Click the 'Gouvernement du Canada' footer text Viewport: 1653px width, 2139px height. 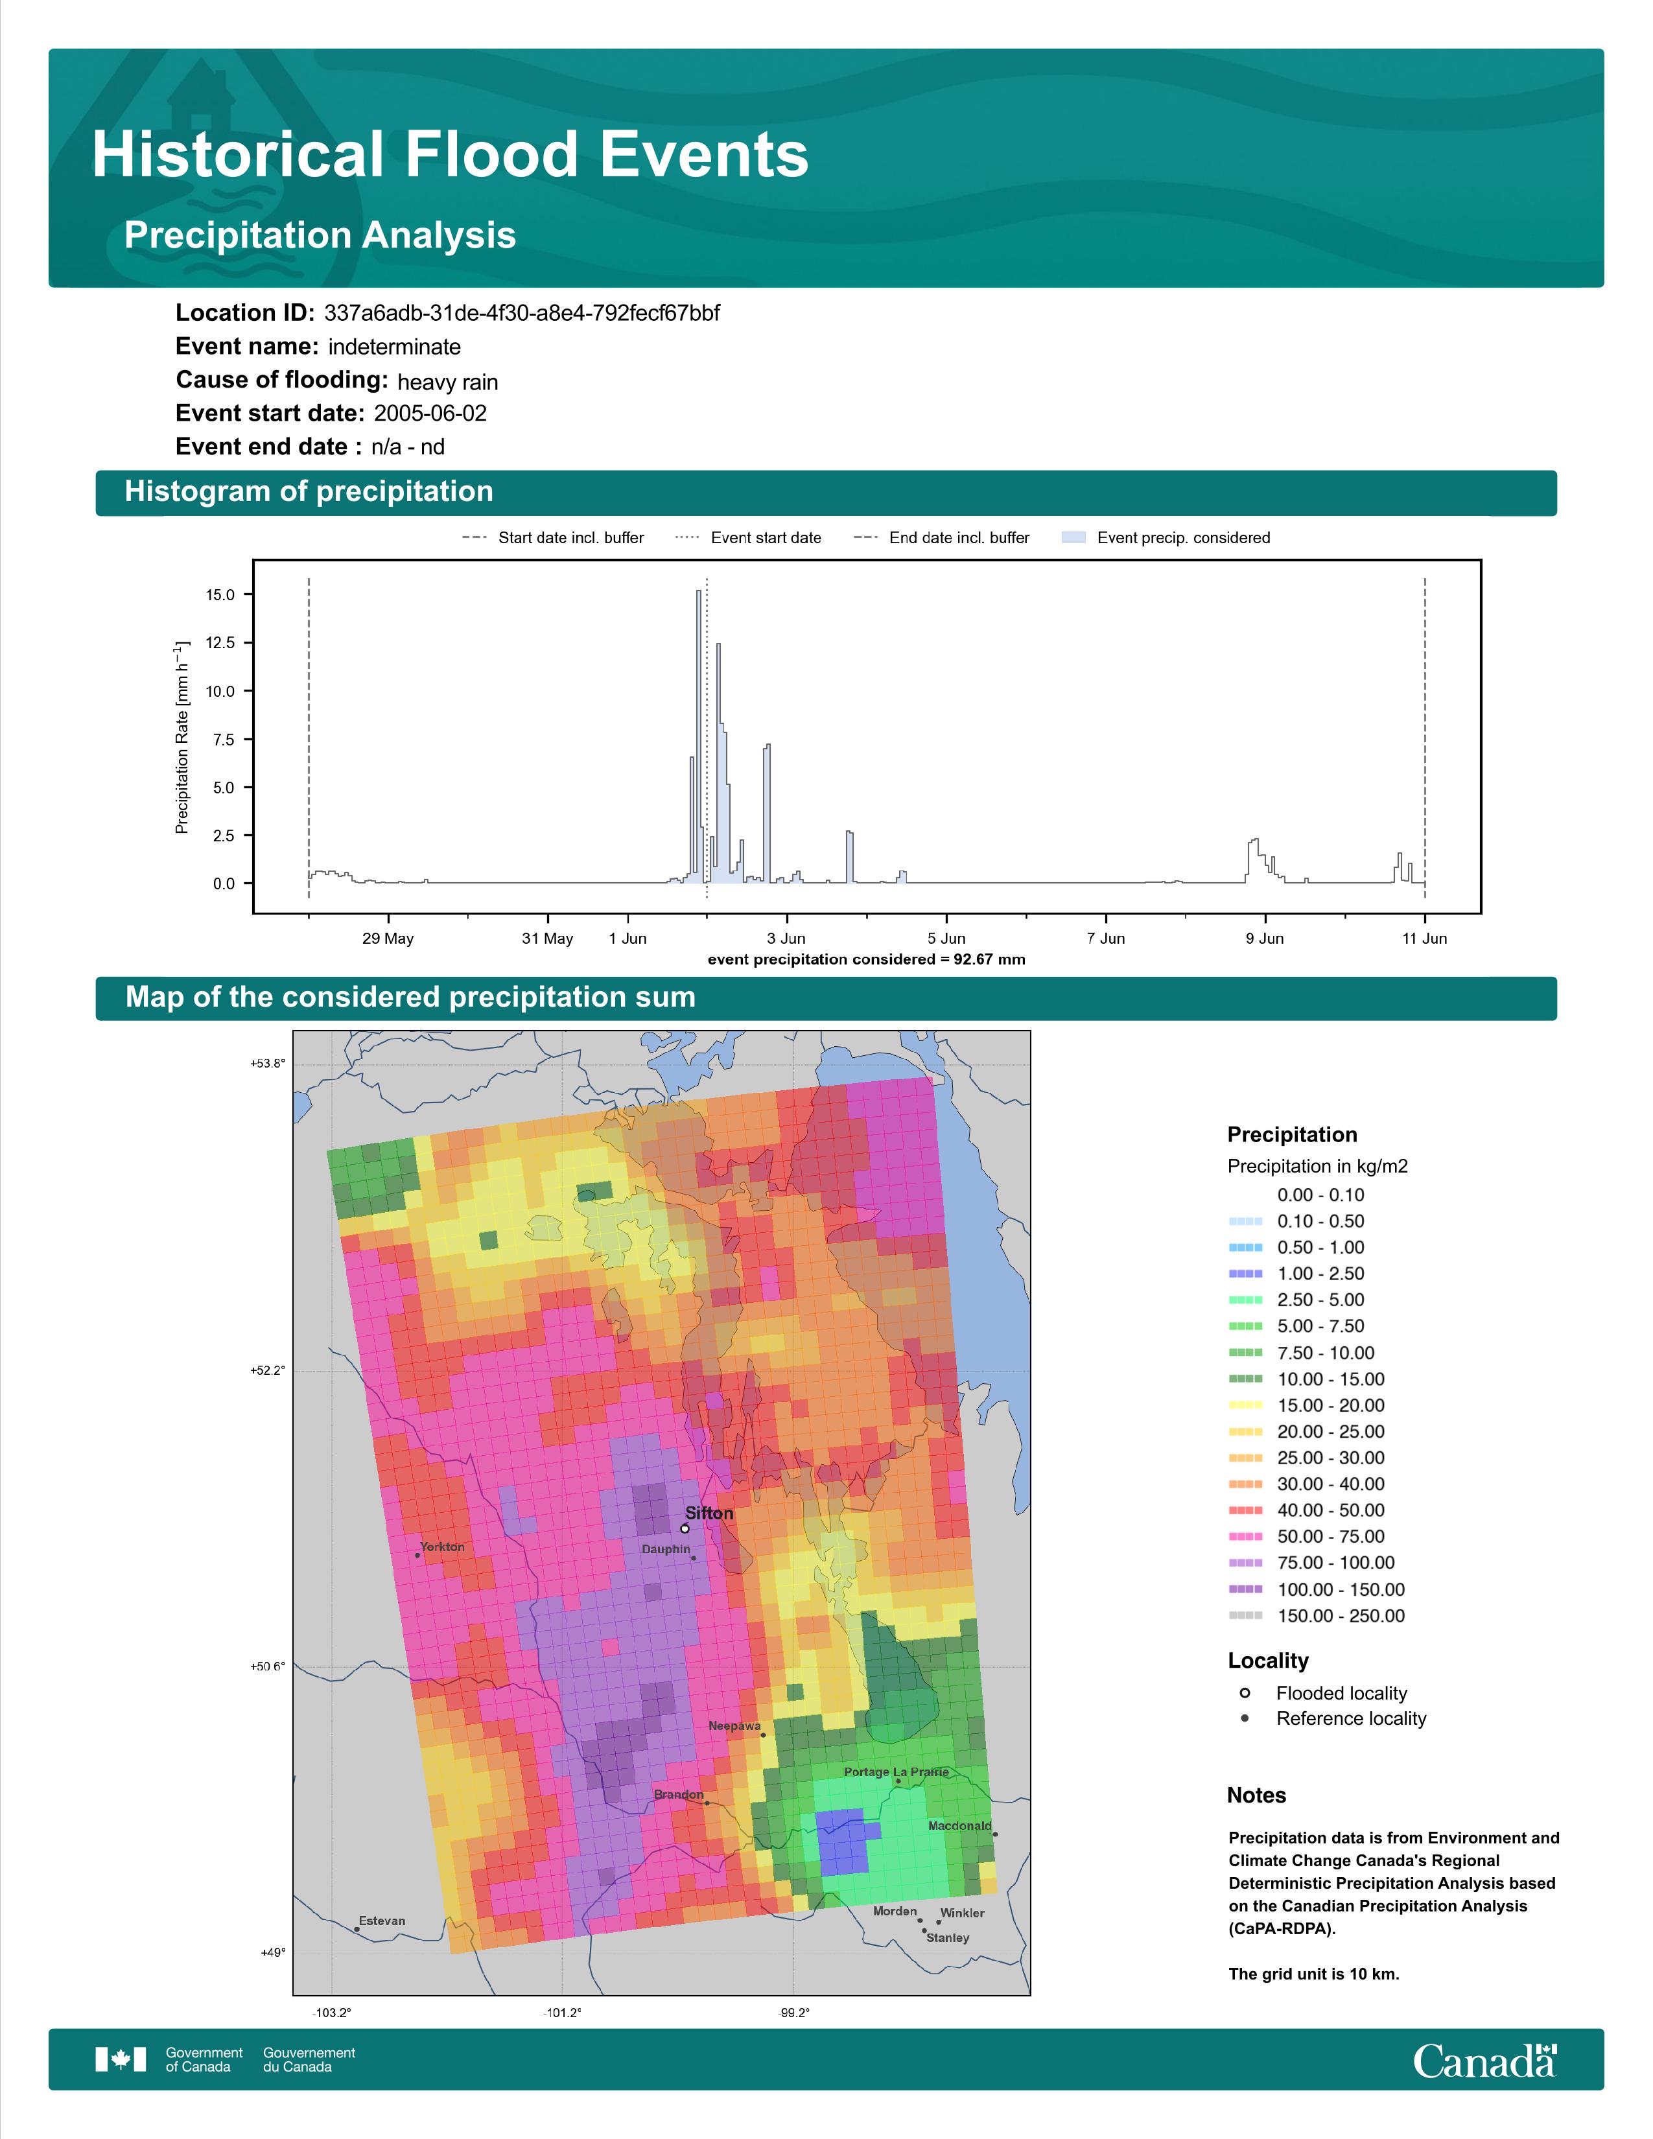[309, 2060]
